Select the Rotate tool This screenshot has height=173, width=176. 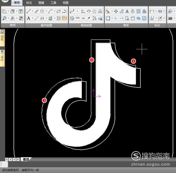(x=133, y=11)
